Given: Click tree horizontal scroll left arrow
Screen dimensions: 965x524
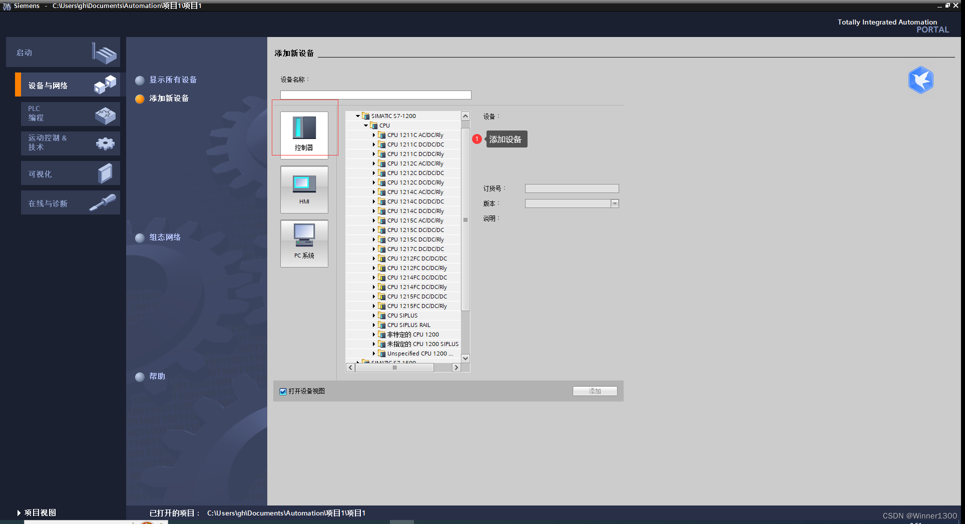Looking at the screenshot, I should click(x=350, y=367).
